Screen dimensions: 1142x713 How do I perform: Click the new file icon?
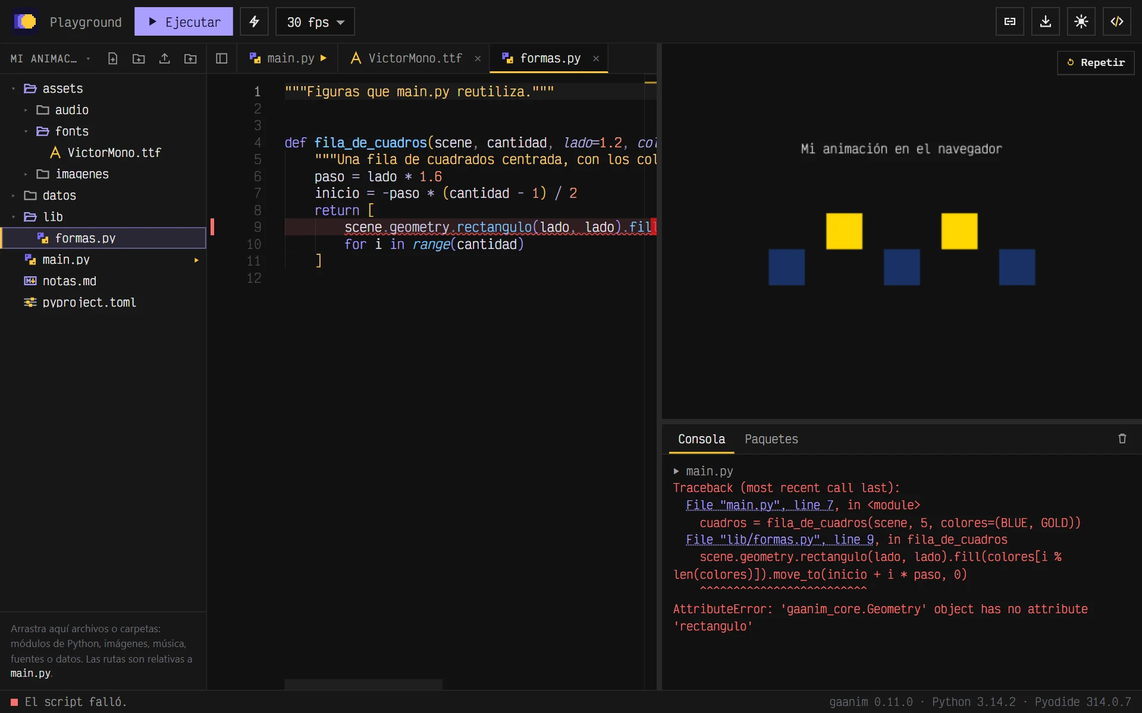pos(112,59)
